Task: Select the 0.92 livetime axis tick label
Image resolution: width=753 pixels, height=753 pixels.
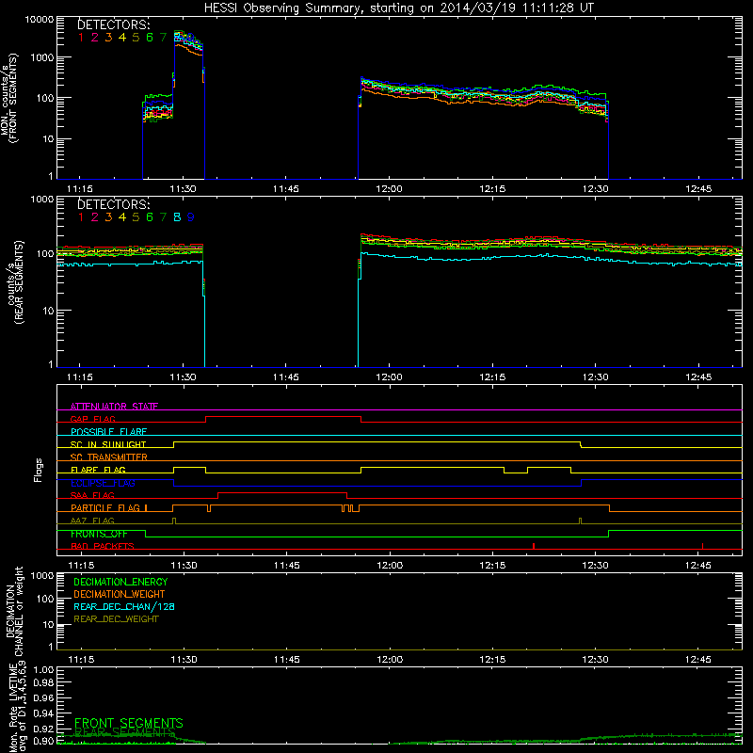Action: tap(43, 729)
